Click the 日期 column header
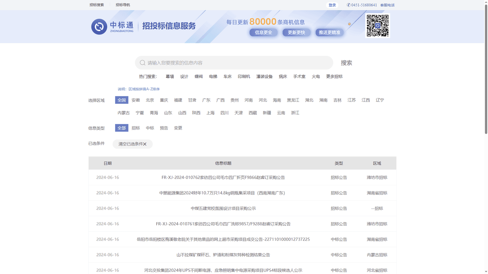 point(107,163)
